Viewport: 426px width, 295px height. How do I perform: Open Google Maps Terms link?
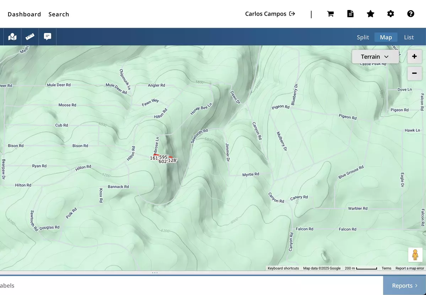click(x=386, y=268)
